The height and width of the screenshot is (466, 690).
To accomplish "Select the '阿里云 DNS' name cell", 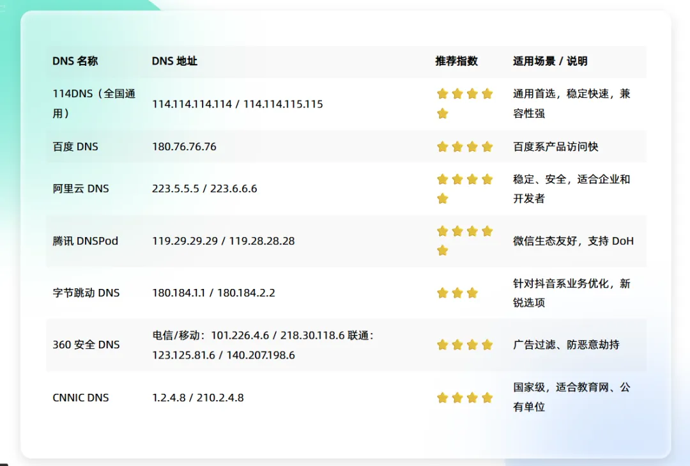I will tap(80, 189).
